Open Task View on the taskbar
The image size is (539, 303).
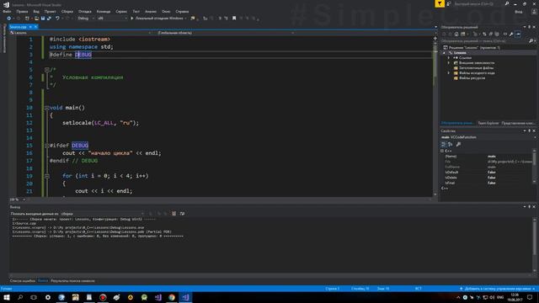click(34, 297)
